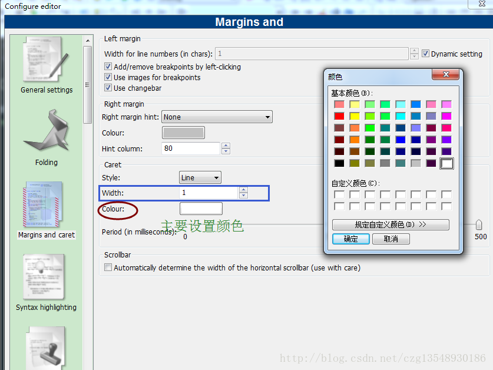The image size is (493, 370).
Task: Pick the pure red basic color
Action: click(x=339, y=116)
